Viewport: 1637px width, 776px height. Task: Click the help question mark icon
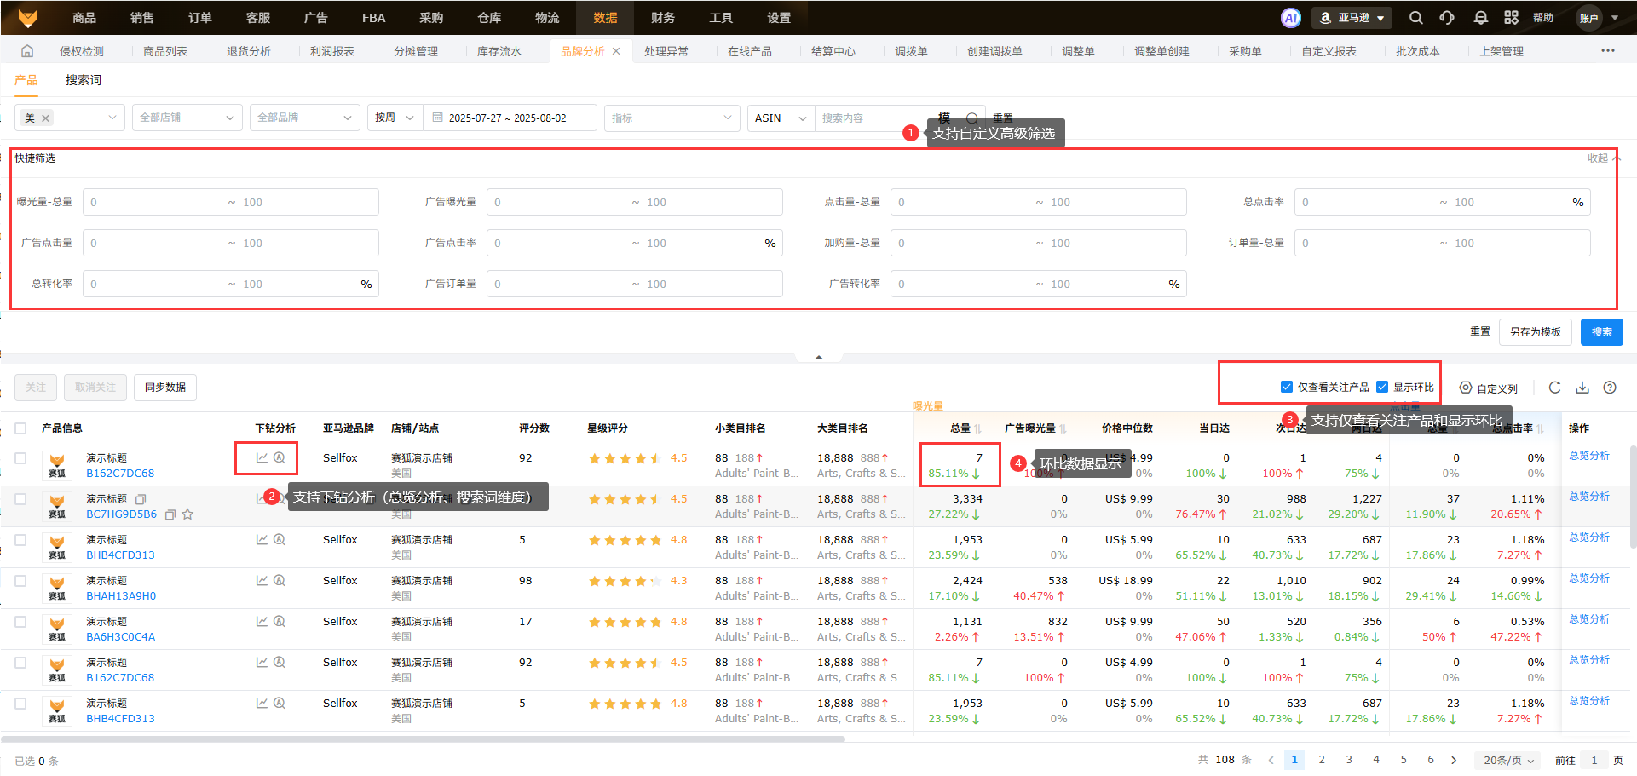click(1609, 388)
